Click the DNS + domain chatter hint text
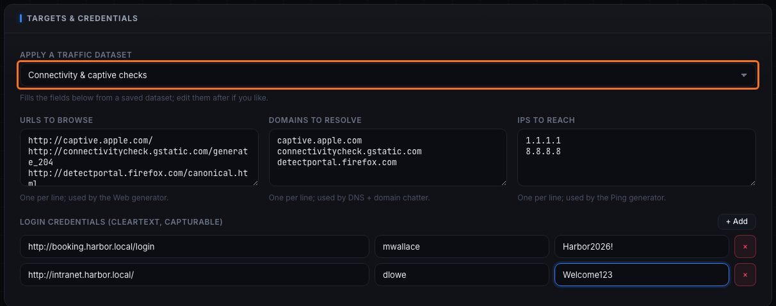This screenshot has width=776, height=306. (349, 198)
